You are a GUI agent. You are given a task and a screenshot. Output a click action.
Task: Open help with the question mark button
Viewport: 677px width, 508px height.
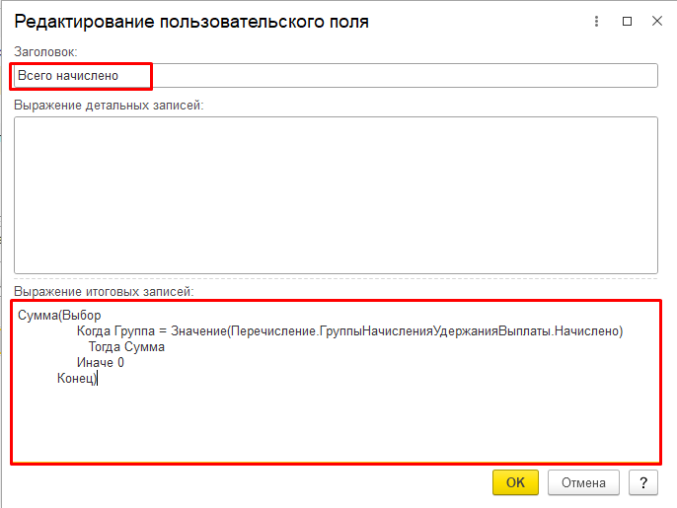pos(642,482)
